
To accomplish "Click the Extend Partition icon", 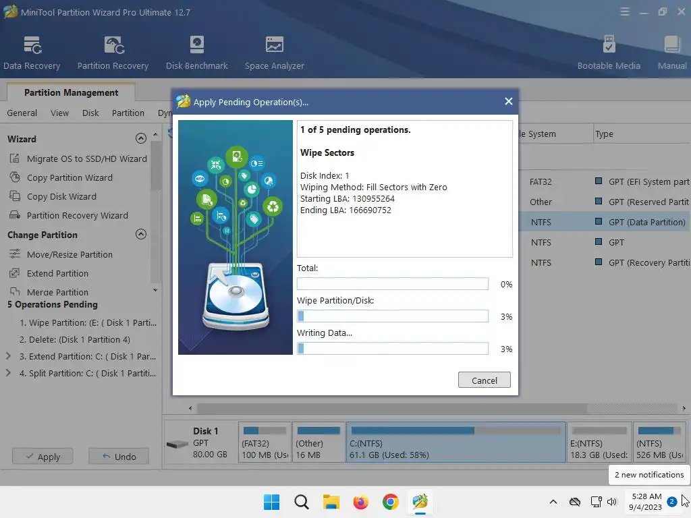I will click(x=15, y=273).
